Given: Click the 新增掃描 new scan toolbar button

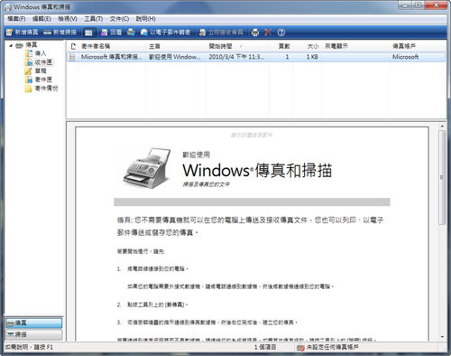Looking at the screenshot, I should click(x=60, y=33).
